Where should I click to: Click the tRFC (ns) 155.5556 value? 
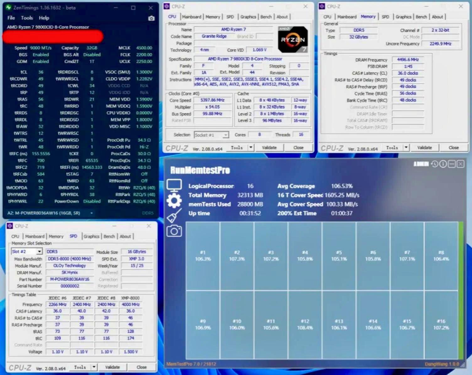[x=41, y=154]
